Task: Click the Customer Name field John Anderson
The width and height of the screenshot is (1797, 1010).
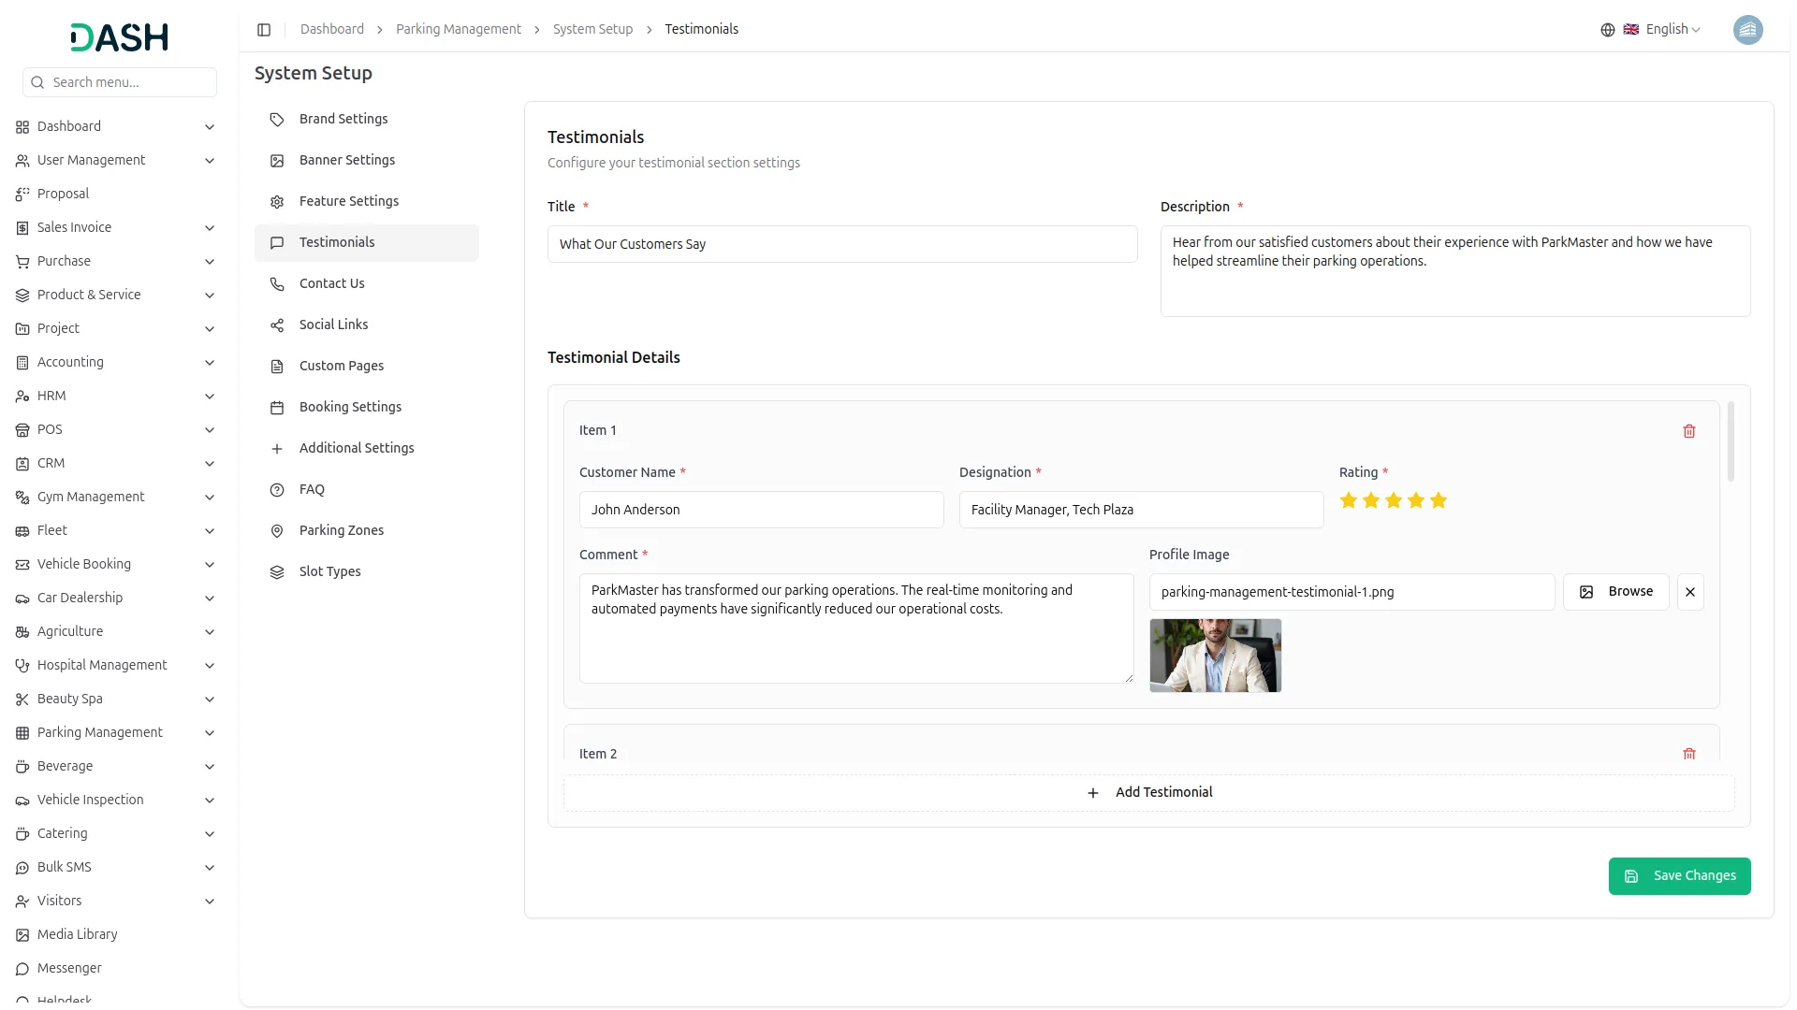Action: (761, 510)
